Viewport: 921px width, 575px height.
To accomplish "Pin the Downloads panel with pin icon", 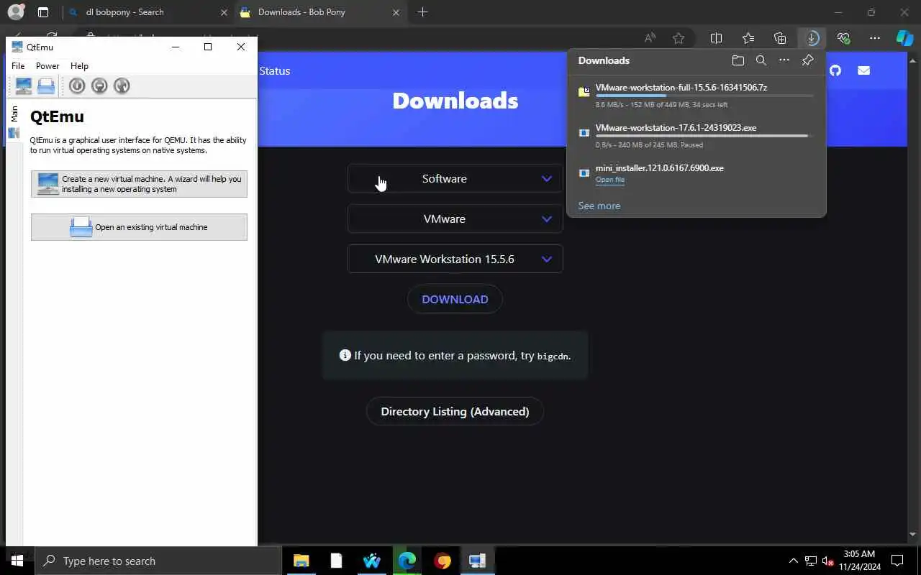I will [x=807, y=60].
